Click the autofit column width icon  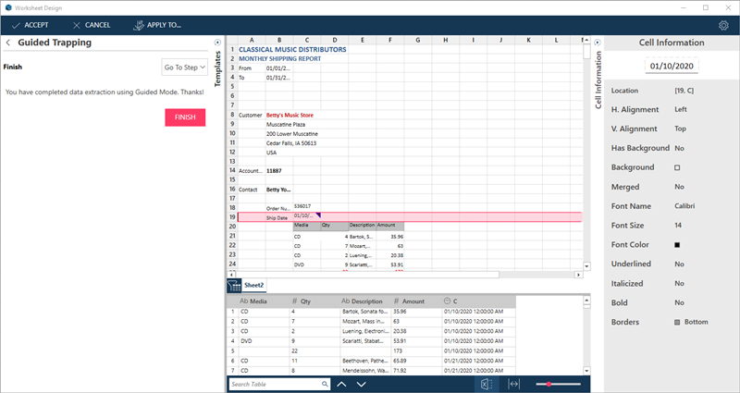pyautogui.click(x=515, y=384)
